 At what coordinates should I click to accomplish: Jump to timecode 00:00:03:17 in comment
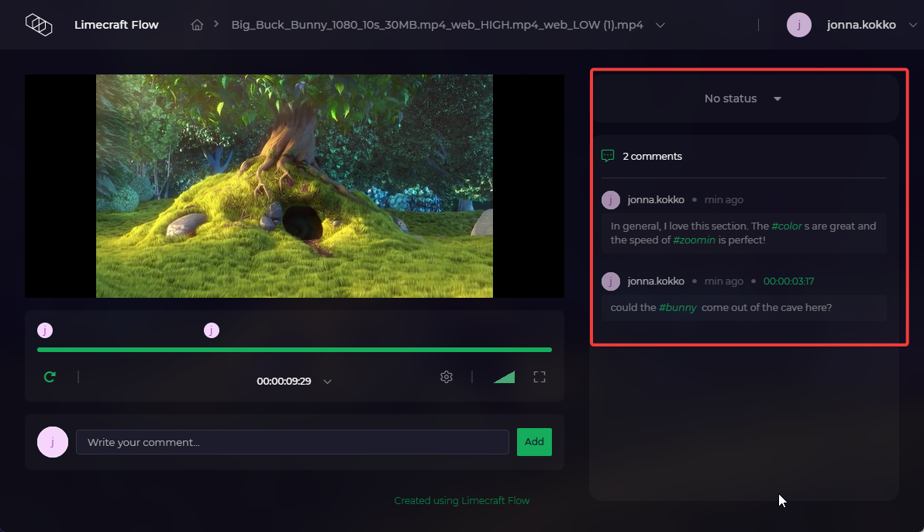point(788,282)
